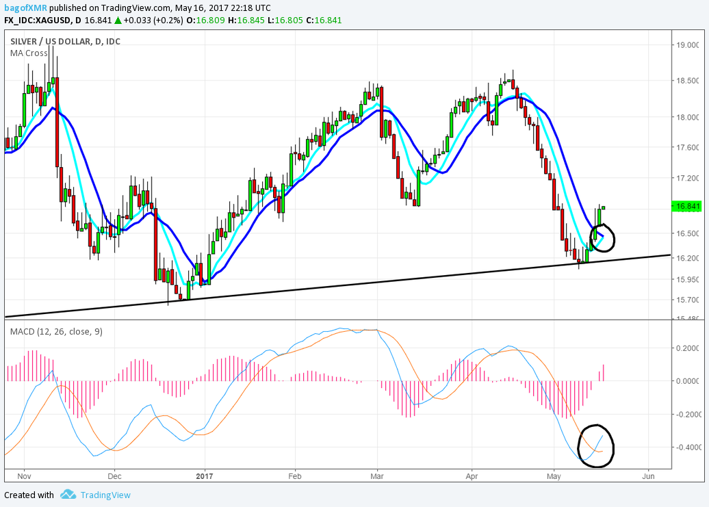The image size is (709, 507).
Task: Click the 17.200 price axis label
Action: (x=688, y=178)
